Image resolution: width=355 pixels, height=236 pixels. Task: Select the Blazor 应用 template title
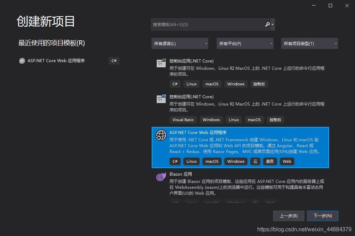[181, 174]
